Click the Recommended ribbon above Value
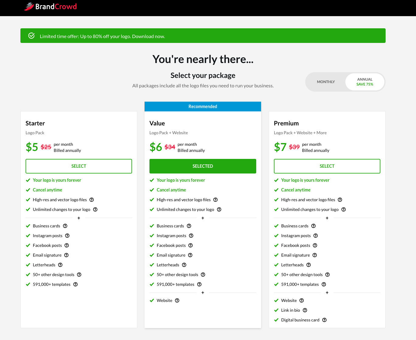 tap(203, 107)
